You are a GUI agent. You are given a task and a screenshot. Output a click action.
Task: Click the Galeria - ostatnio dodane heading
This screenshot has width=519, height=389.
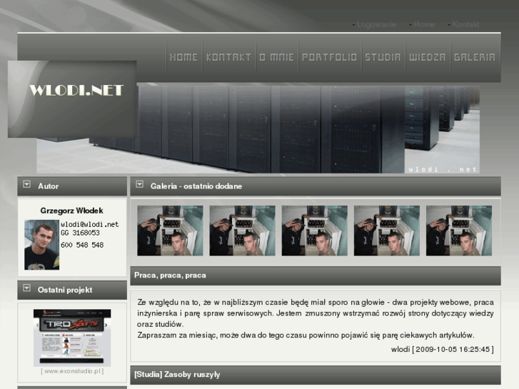(196, 186)
